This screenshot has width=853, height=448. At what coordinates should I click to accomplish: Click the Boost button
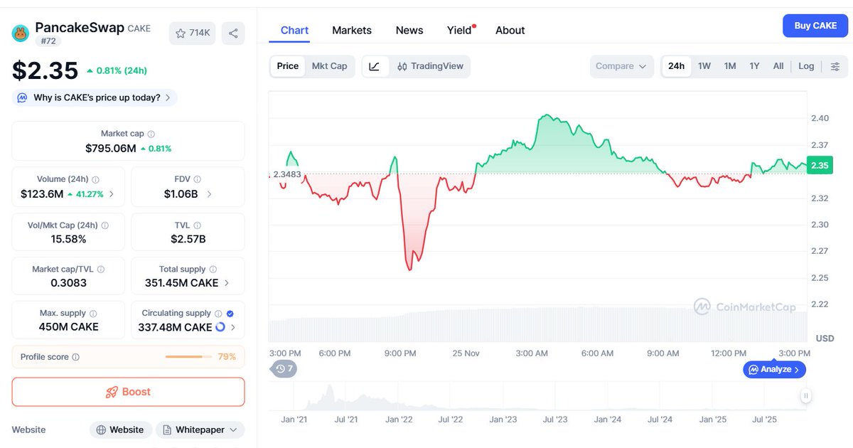128,392
